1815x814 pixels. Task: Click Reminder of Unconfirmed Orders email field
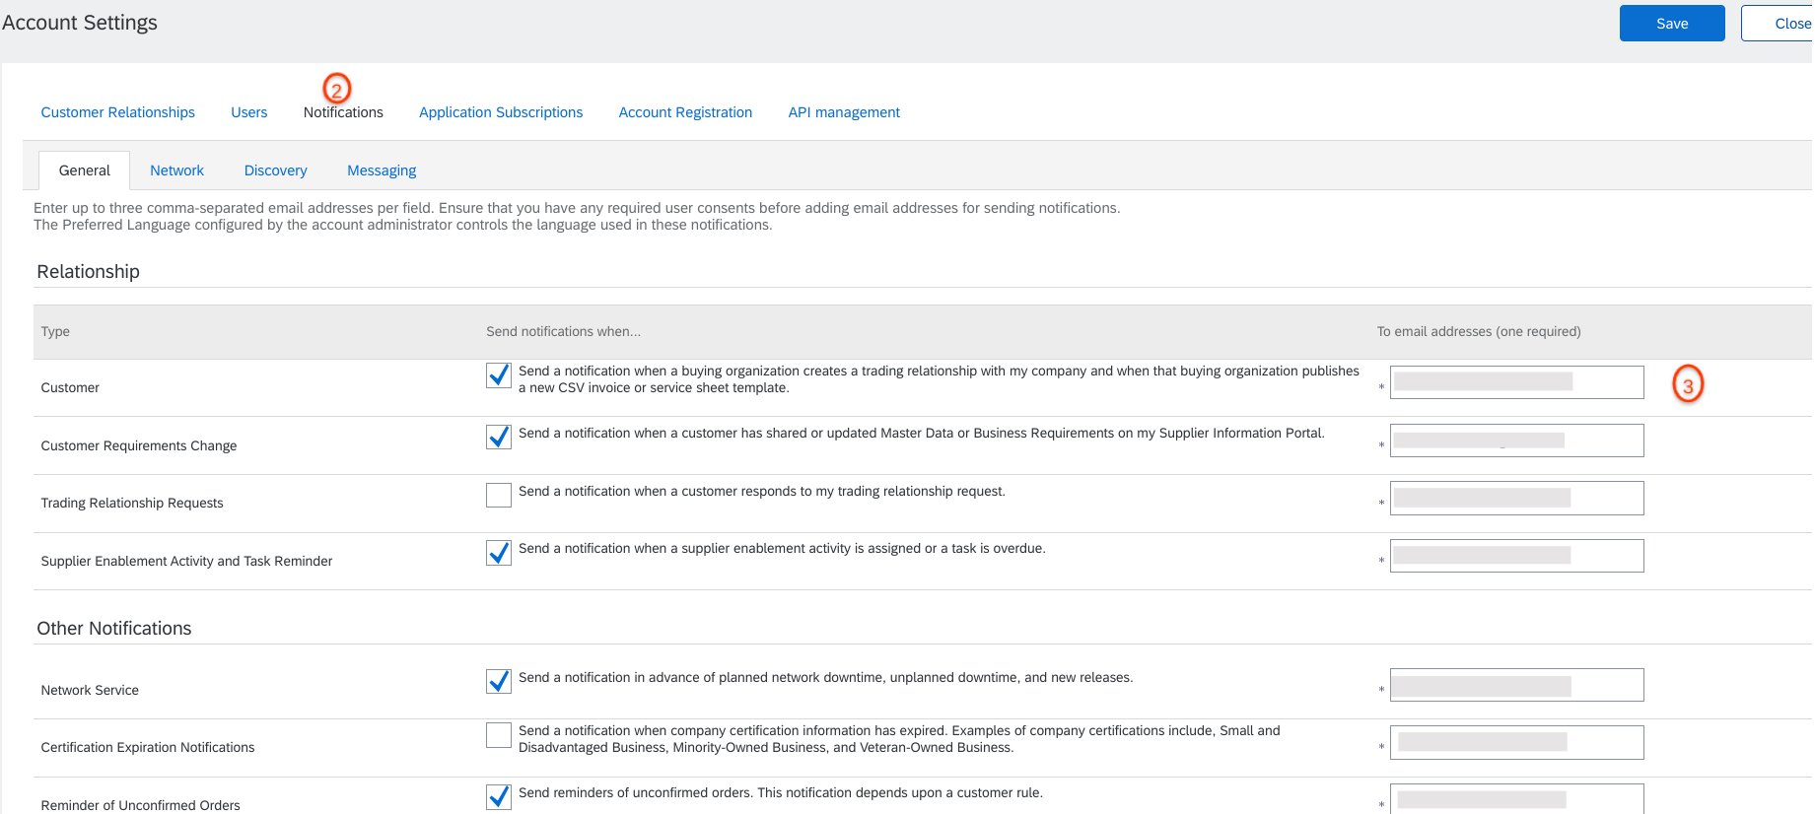tap(1516, 799)
